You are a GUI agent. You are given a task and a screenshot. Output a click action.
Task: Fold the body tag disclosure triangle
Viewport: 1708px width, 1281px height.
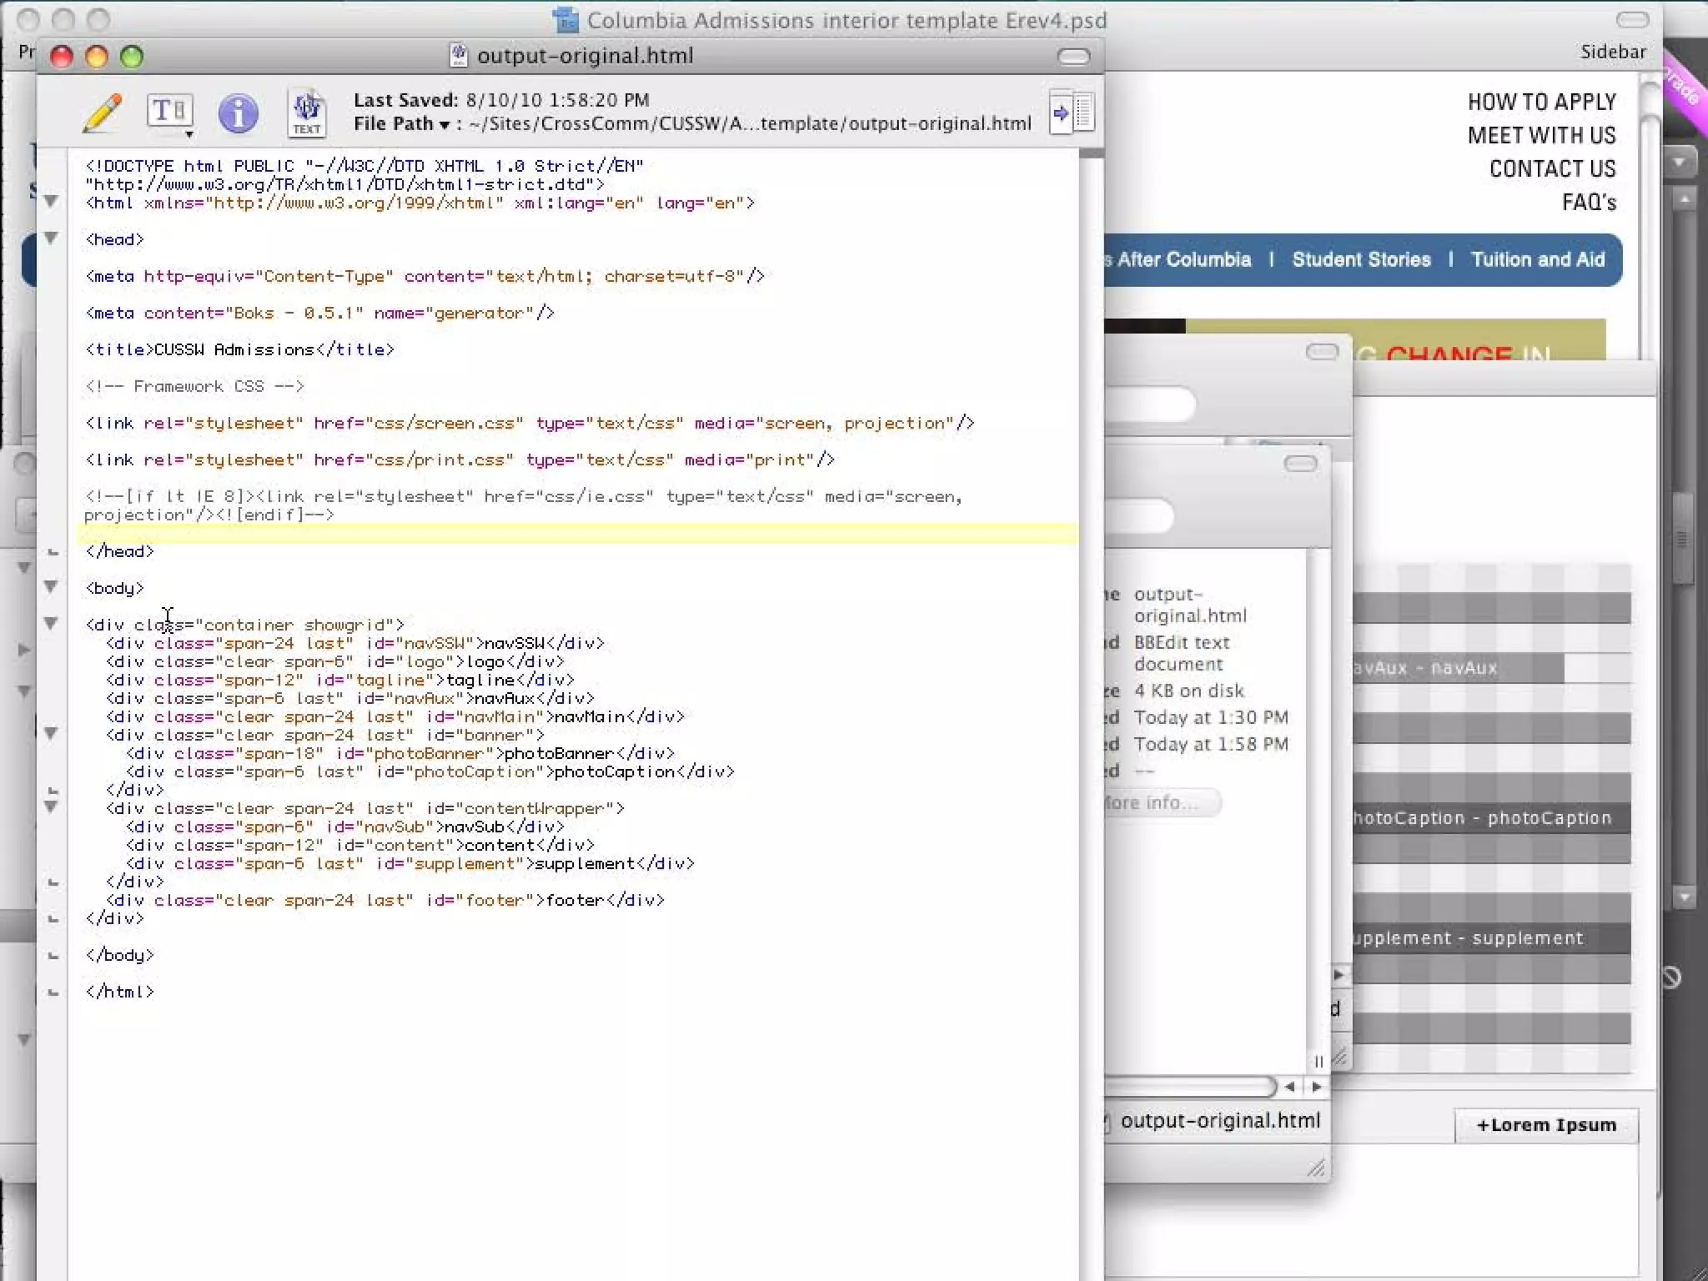click(51, 587)
